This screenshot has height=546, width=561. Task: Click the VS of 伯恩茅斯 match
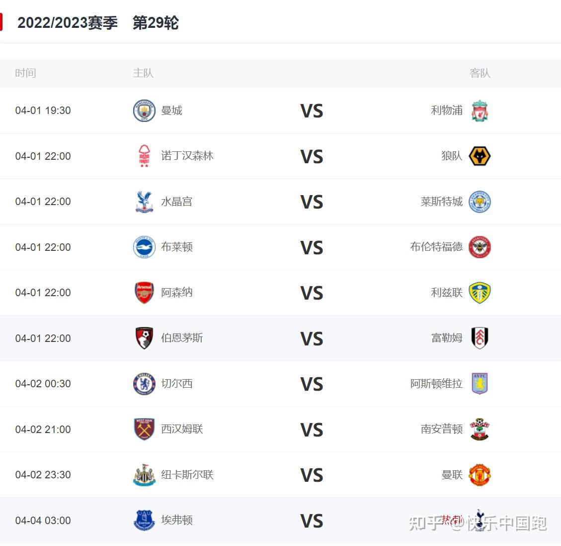pyautogui.click(x=312, y=339)
